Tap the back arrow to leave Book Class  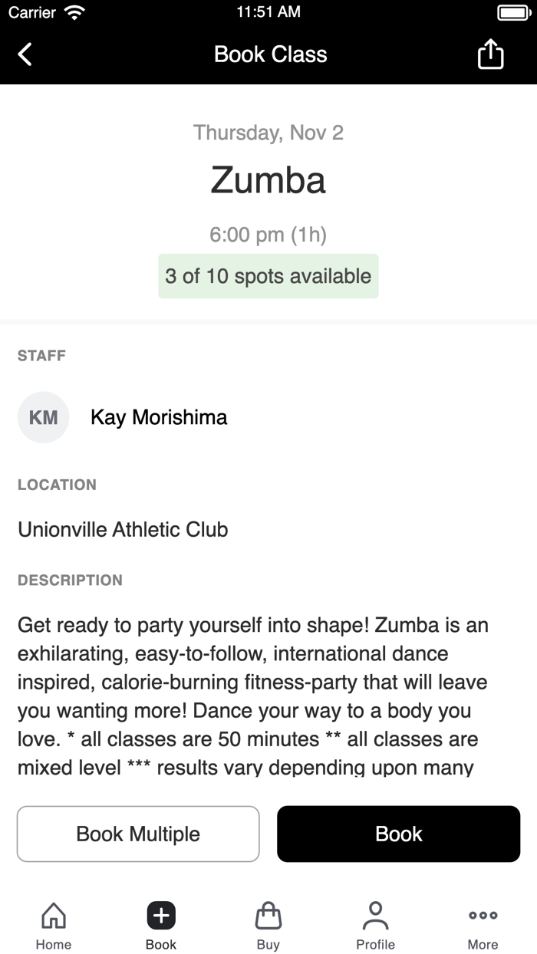tap(24, 54)
